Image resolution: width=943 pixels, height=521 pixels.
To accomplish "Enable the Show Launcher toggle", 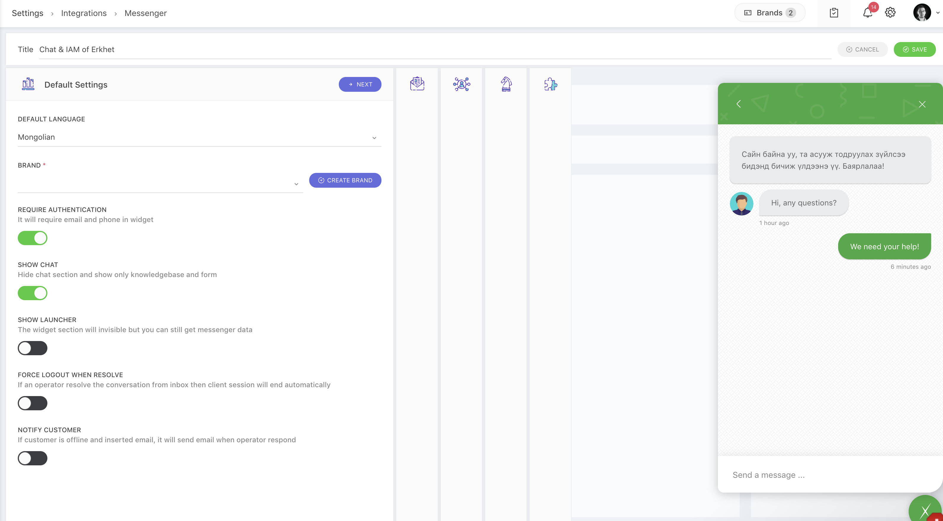I will click(33, 348).
